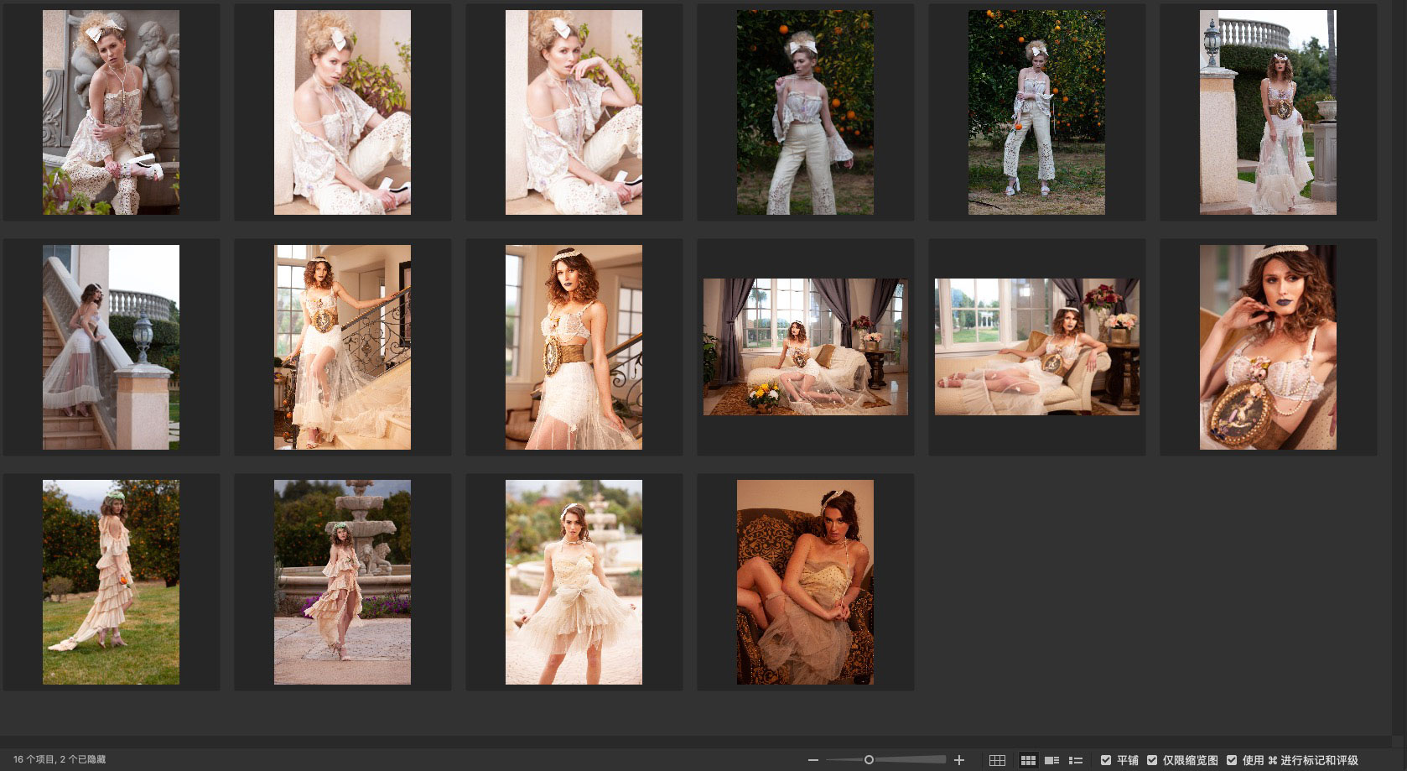Select the ruffled dress photo on grass
This screenshot has width=1407, height=771.
click(x=111, y=582)
